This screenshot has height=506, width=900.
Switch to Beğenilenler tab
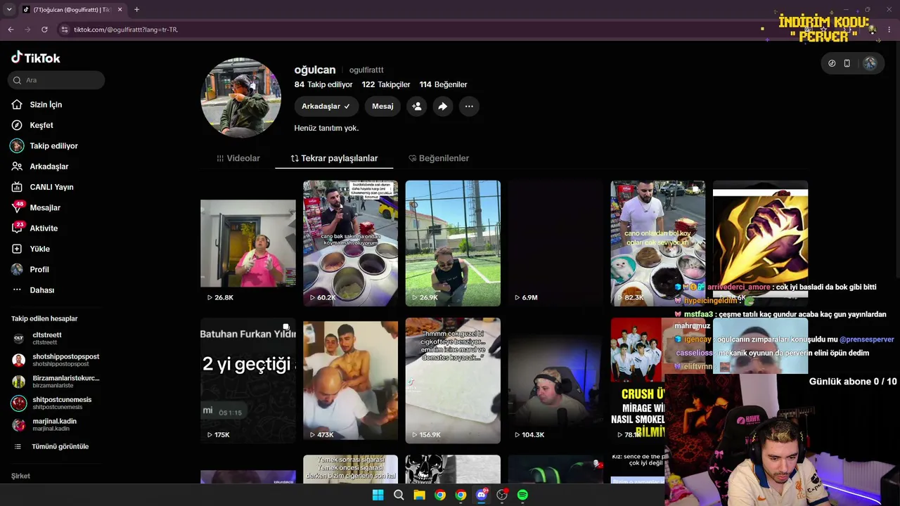coord(439,158)
